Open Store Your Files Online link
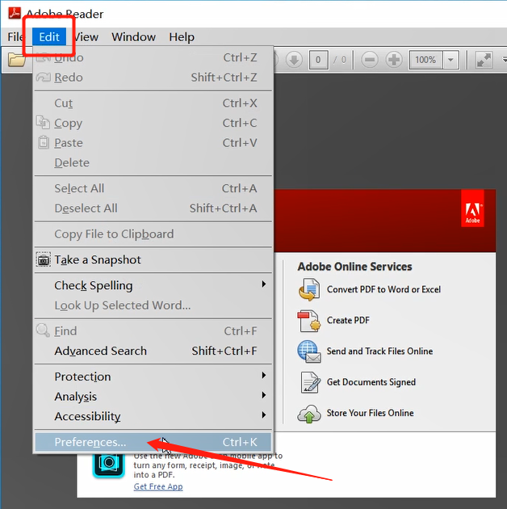 click(x=370, y=413)
